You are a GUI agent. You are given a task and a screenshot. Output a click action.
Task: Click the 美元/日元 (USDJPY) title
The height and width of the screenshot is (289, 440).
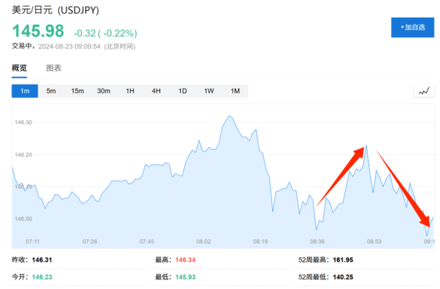[55, 10]
